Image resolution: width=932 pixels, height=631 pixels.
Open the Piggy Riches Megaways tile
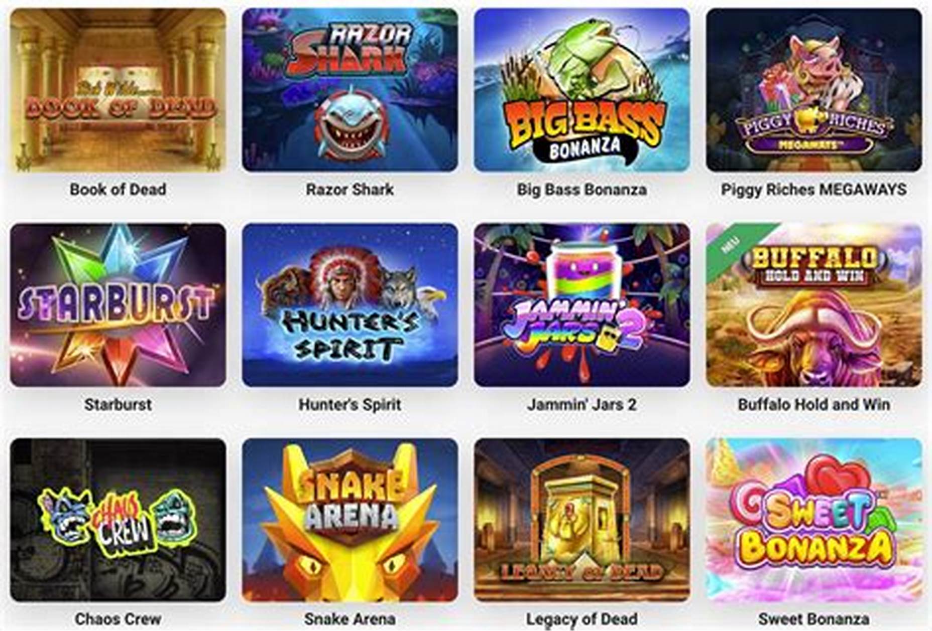click(814, 90)
